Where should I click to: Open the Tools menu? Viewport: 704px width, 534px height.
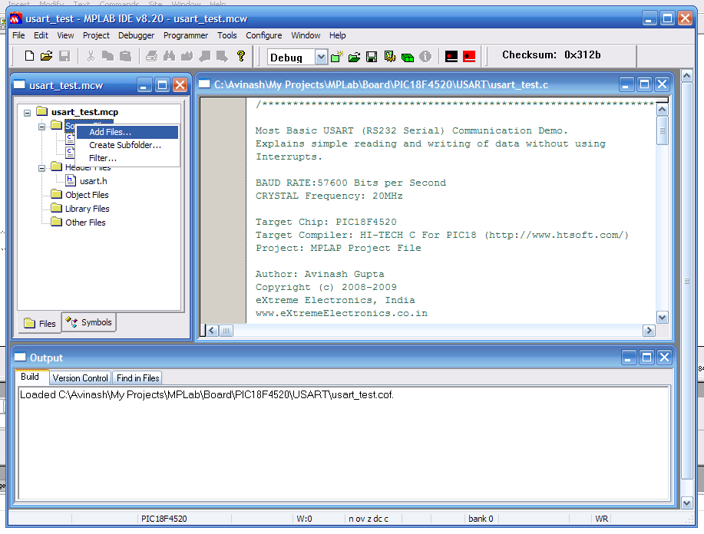click(226, 35)
